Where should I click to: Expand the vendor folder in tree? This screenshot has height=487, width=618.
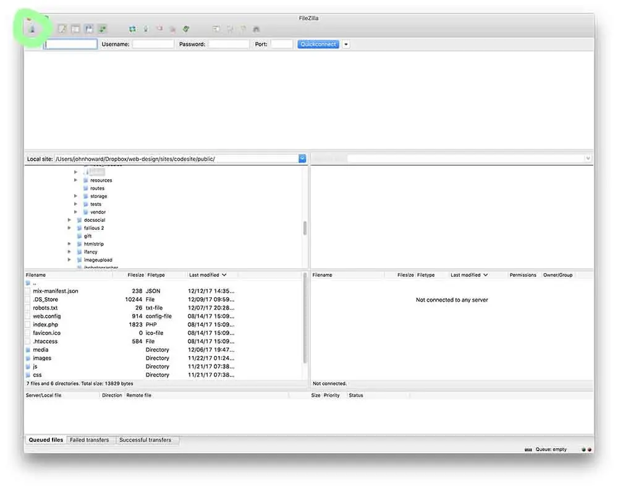tap(75, 212)
